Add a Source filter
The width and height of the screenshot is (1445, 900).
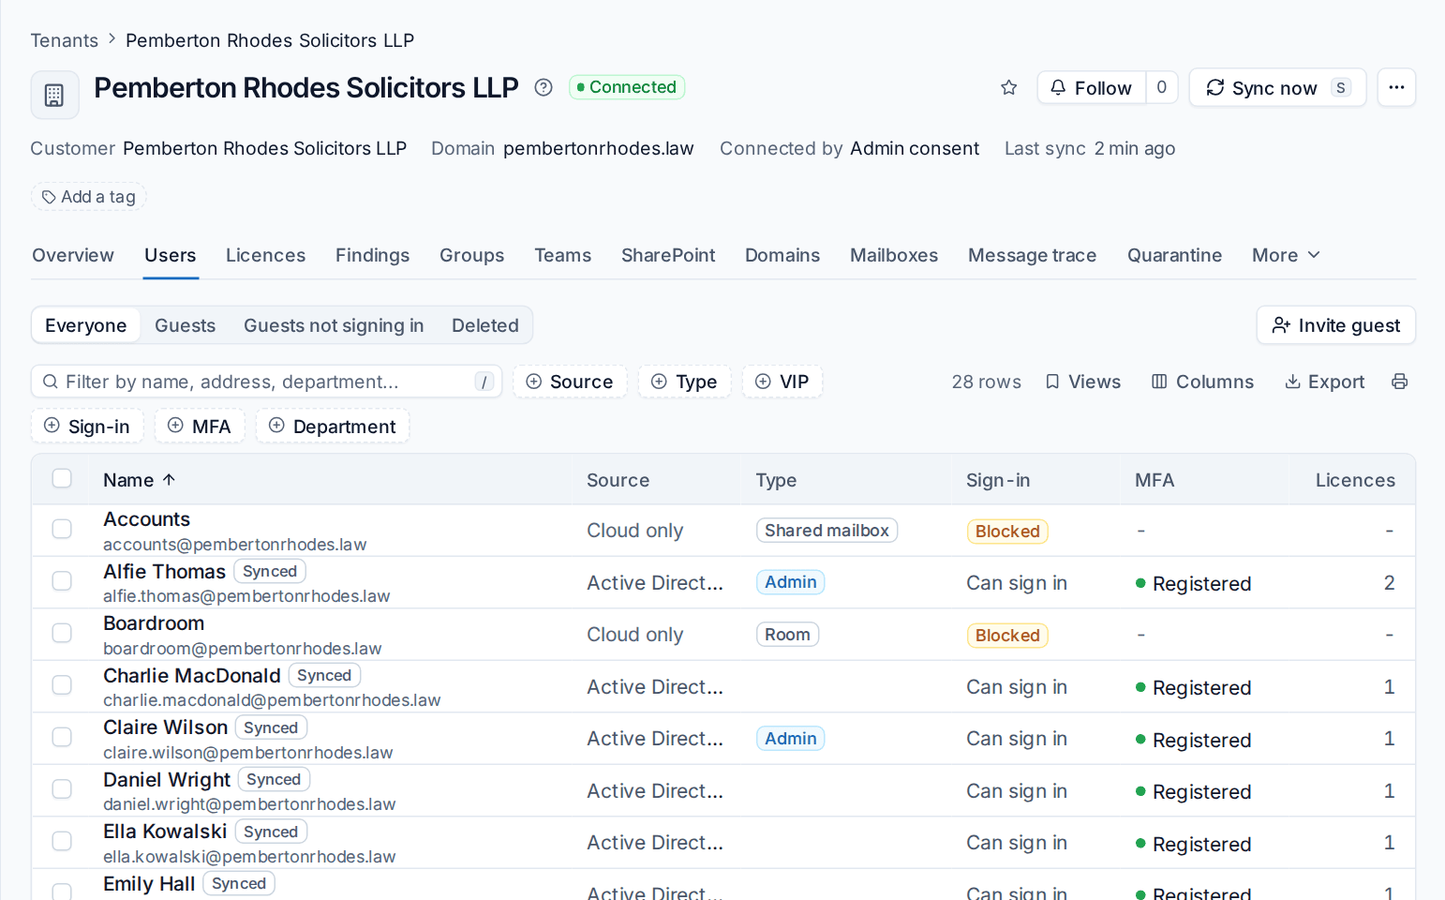(x=570, y=382)
